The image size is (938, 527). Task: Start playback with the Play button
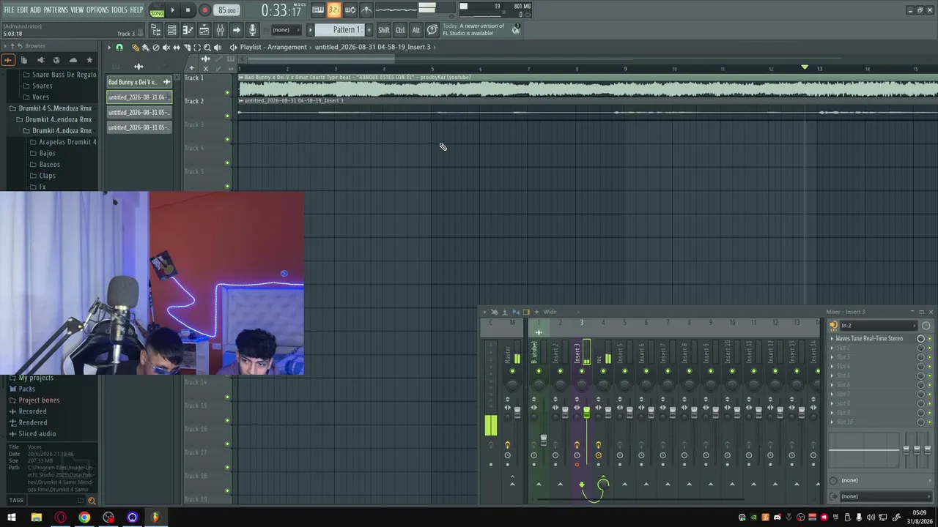point(173,10)
